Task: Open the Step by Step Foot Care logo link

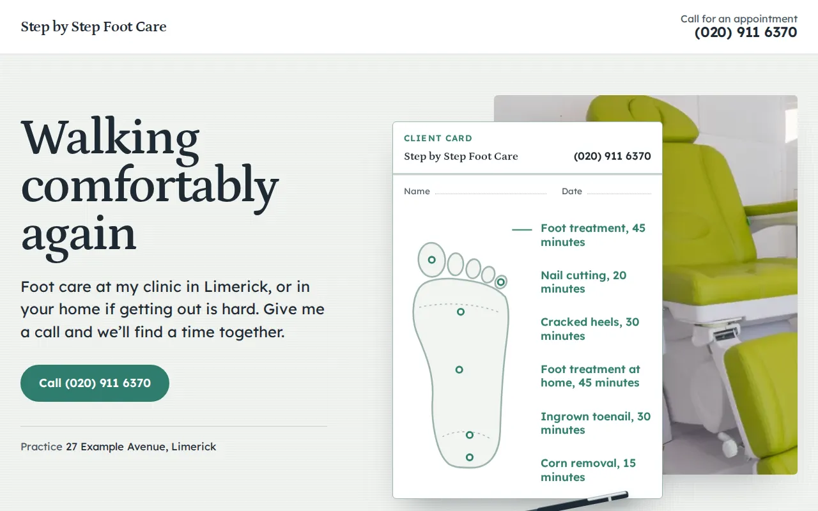Action: pyautogui.click(x=93, y=27)
